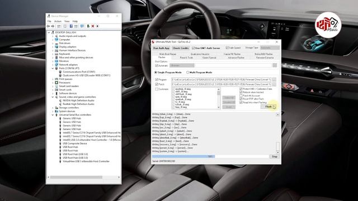This screenshot has height=201, width=358.
Task: Click Processors category icon
Action: pyautogui.click(x=56, y=83)
